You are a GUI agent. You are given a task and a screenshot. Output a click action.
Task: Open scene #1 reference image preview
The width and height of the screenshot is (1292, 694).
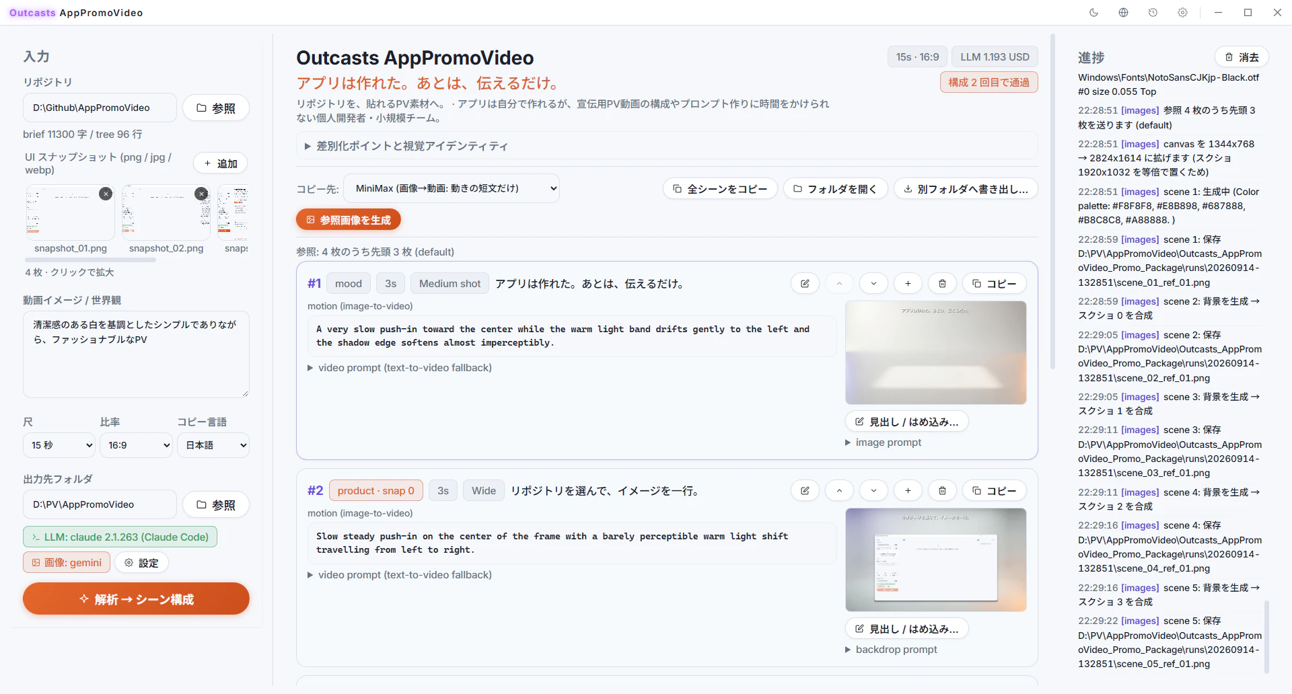[x=936, y=352]
